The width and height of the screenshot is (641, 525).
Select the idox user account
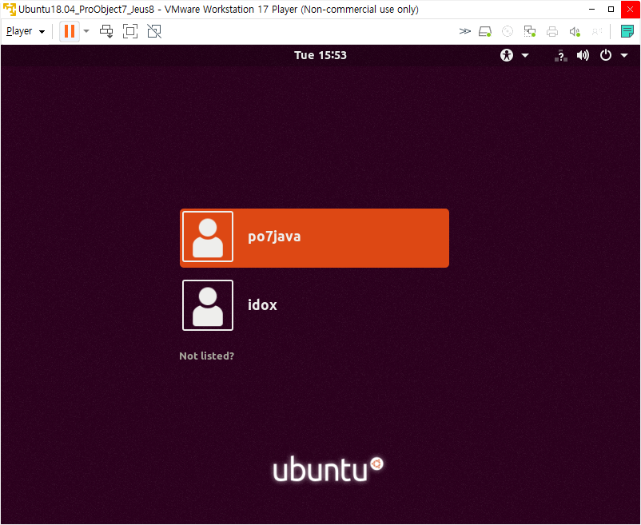point(314,305)
